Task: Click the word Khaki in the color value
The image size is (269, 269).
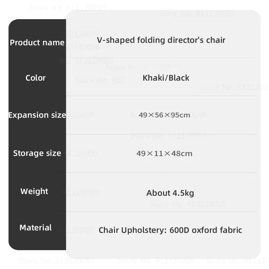Action: (x=154, y=78)
